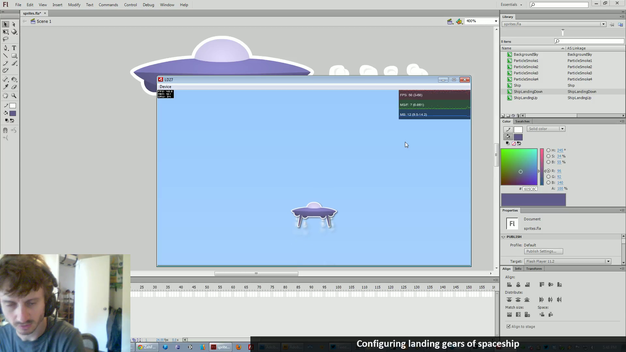Select the Free Transform tool
Viewport: 626px width, 352px height.
pos(6,32)
